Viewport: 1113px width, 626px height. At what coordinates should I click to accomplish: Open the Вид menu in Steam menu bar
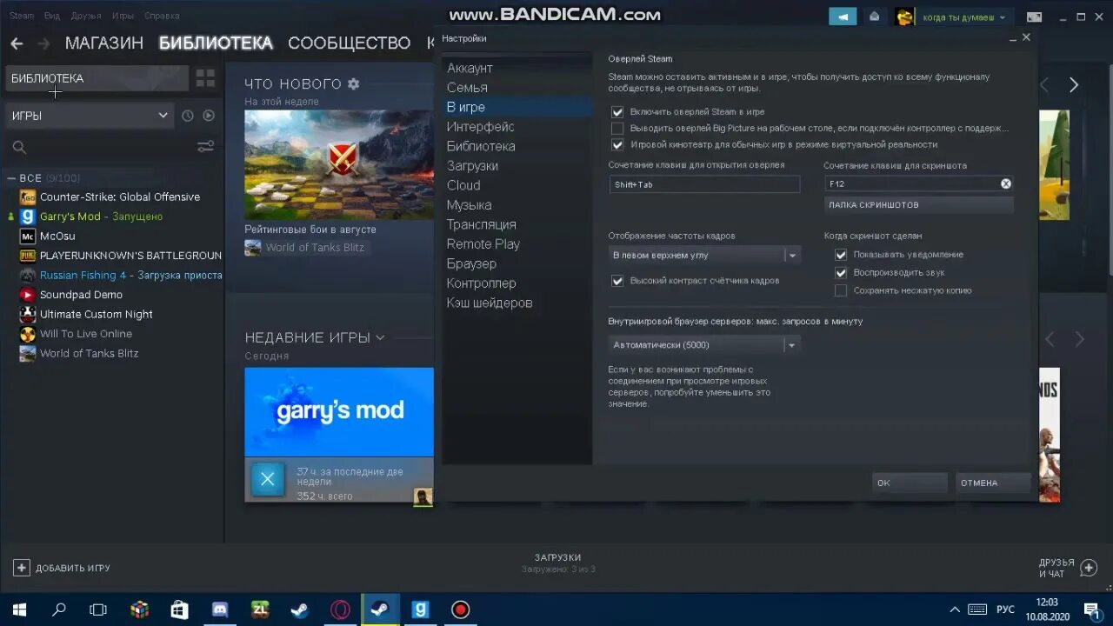(52, 16)
